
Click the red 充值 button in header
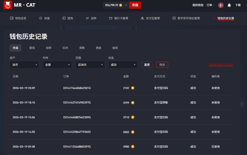pyautogui.click(x=135, y=5)
